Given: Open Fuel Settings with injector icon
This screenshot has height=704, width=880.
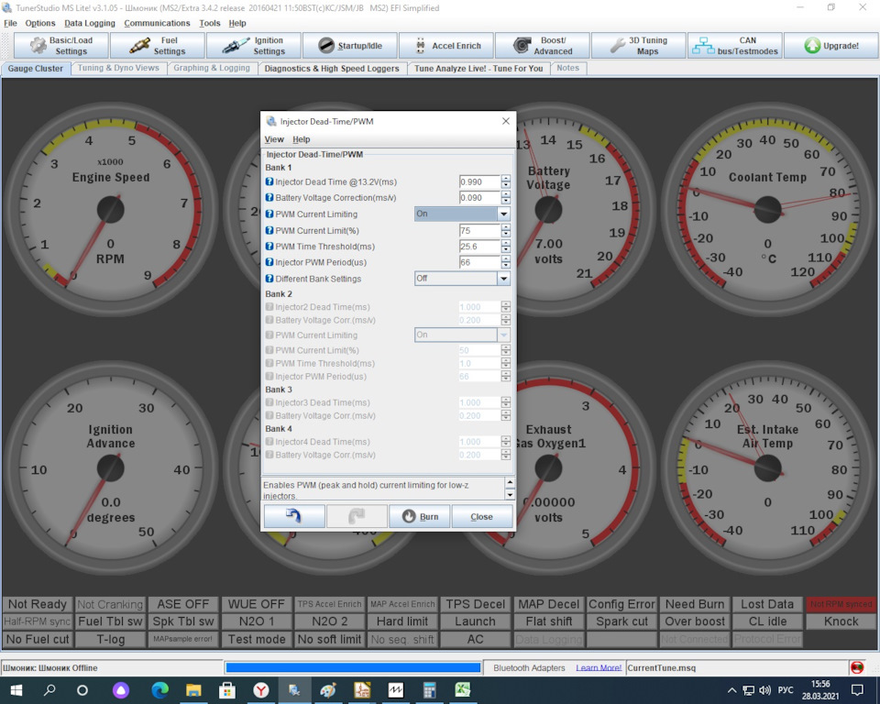Looking at the screenshot, I should [x=158, y=46].
